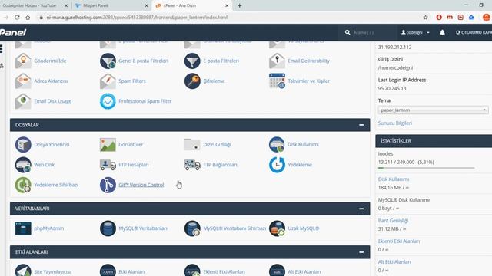Open the phpMyAdmin icon

(23, 228)
